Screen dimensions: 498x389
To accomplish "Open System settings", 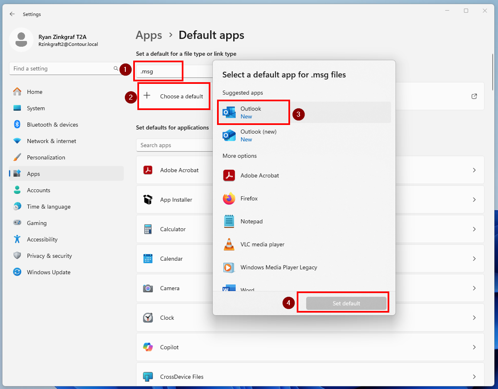I will pos(66,108).
